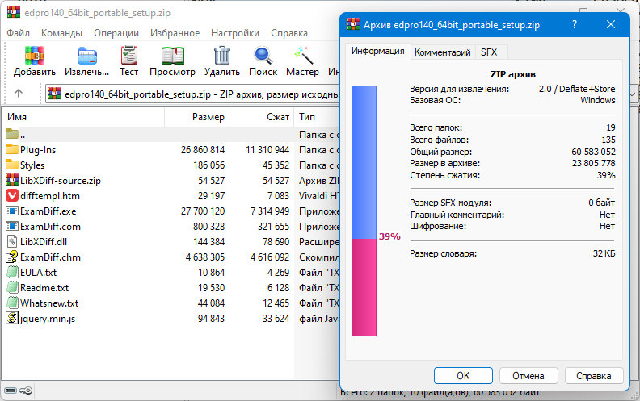This screenshot has height=401, width=640.
Task: Select the LibXDiff.dll file icon
Action: 12,242
